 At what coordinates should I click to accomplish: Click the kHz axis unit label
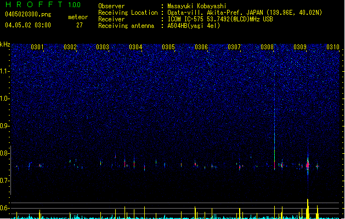[x=5, y=44]
